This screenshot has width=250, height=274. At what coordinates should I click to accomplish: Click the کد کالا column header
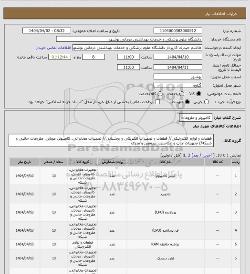point(218,162)
